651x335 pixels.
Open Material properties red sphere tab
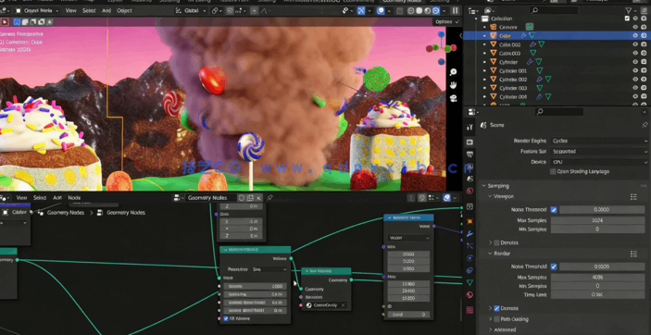pos(469,295)
